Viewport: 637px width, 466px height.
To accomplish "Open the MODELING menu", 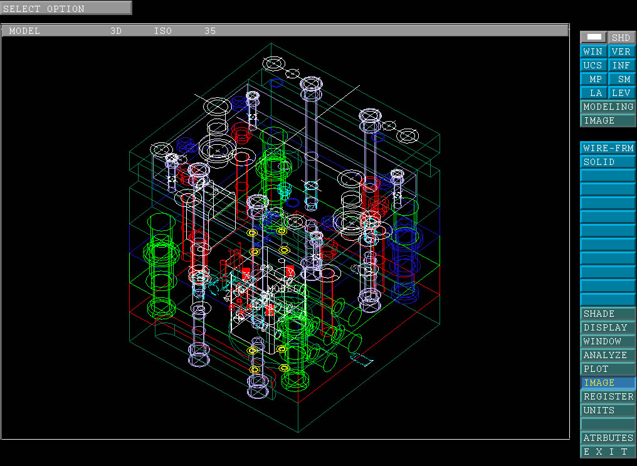I will pos(608,107).
